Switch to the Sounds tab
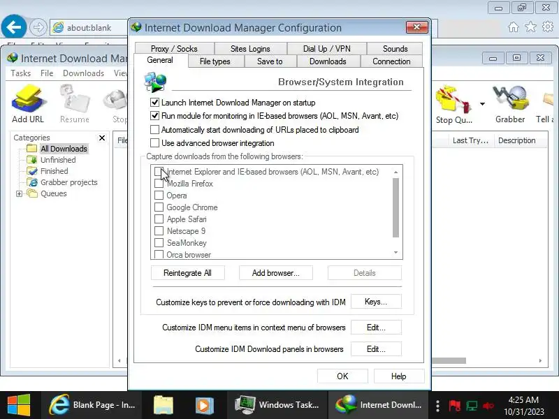559x419 pixels. pyautogui.click(x=395, y=48)
